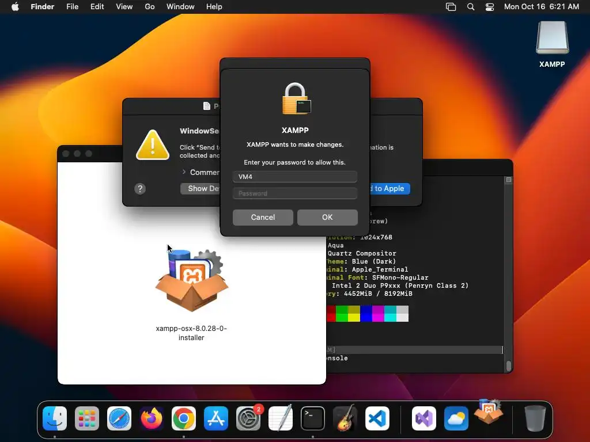Open the Finder menu
The image size is (590, 442).
coord(42,6)
